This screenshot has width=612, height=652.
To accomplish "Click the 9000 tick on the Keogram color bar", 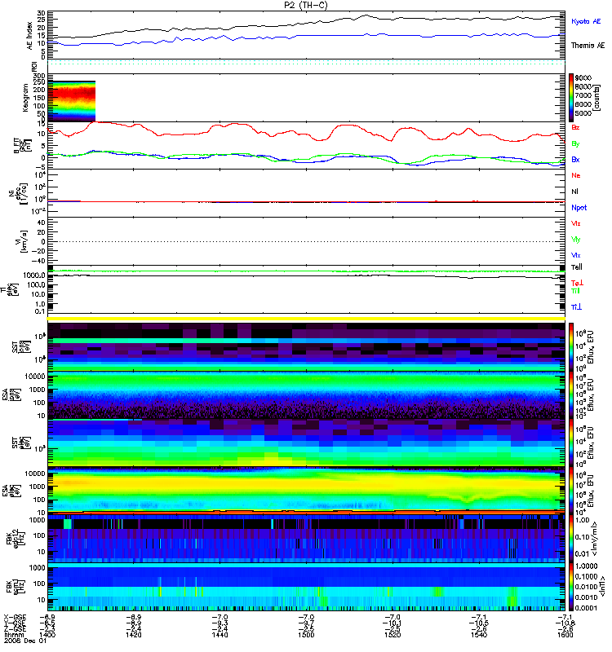I will 583,77.
